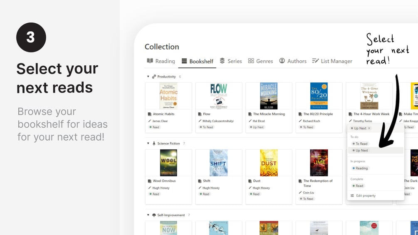Switch to the Series tab
The width and height of the screenshot is (418, 235).
[230, 61]
